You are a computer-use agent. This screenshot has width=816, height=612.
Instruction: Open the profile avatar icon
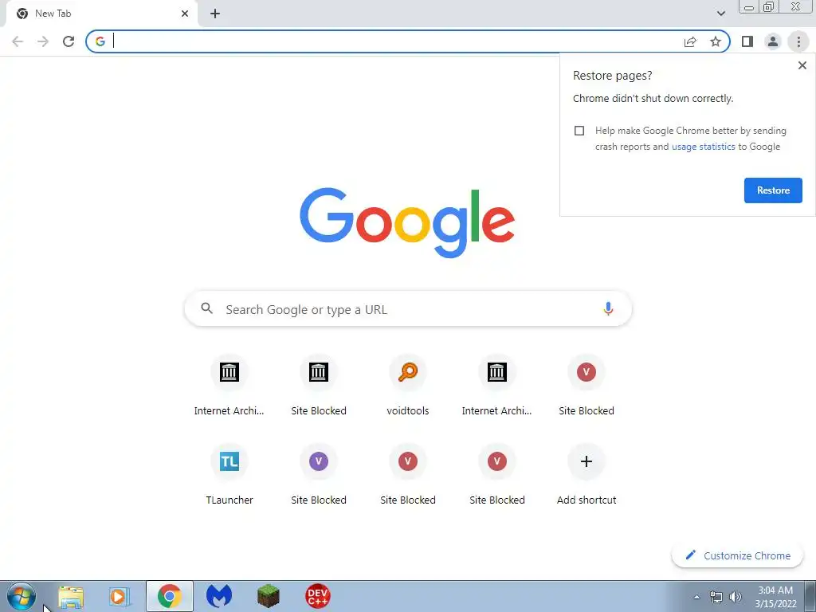pos(773,41)
